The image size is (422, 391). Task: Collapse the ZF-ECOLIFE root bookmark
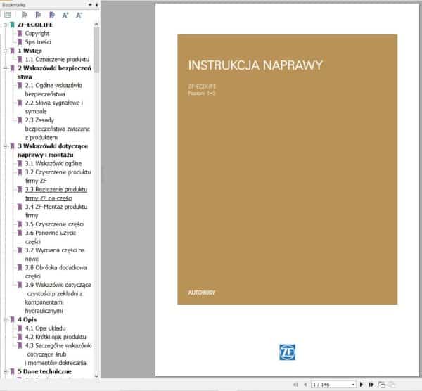[4, 25]
